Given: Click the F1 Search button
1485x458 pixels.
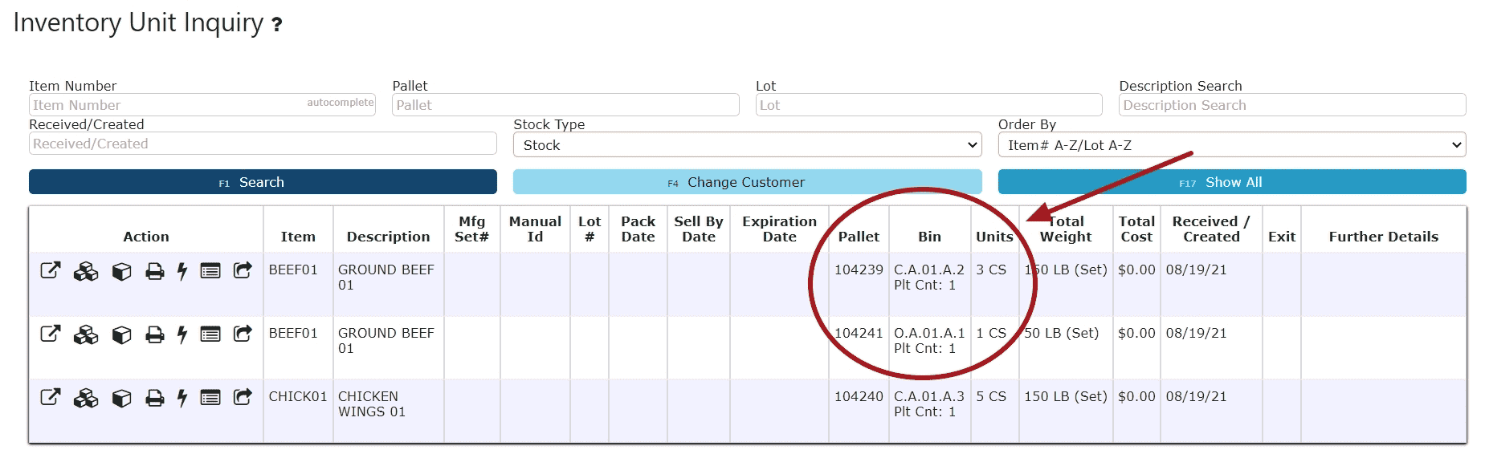Looking at the screenshot, I should point(263,182).
